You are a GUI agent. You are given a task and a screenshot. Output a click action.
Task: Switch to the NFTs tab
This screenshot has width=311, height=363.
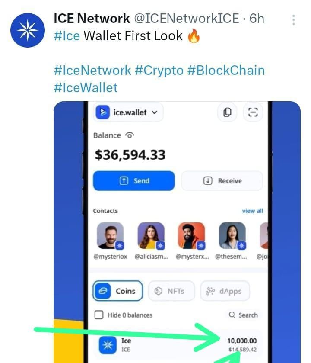pos(171,291)
